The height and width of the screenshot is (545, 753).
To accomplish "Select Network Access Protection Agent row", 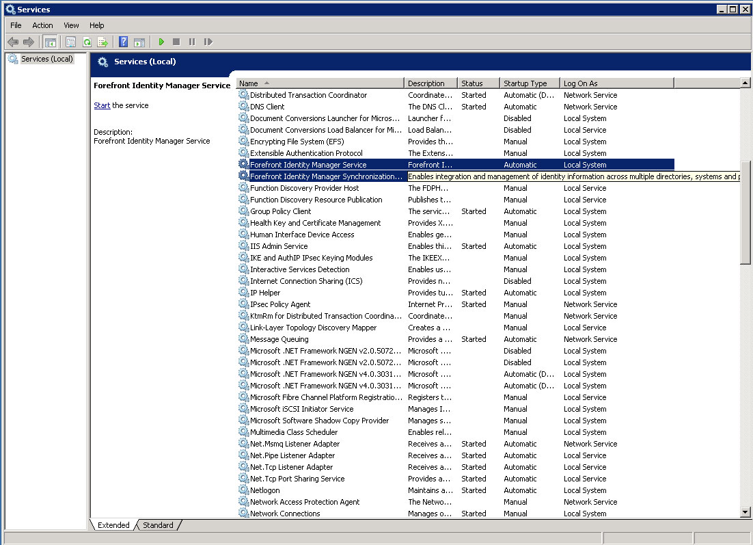I will 456,502.
